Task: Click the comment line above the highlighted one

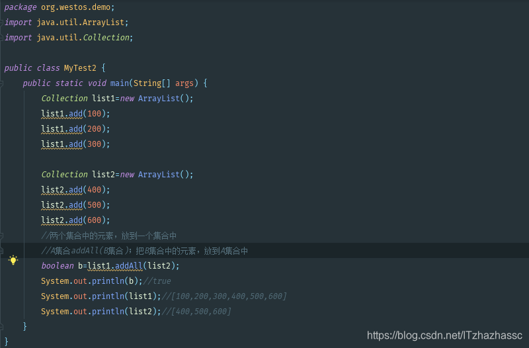Action: [x=108, y=236]
